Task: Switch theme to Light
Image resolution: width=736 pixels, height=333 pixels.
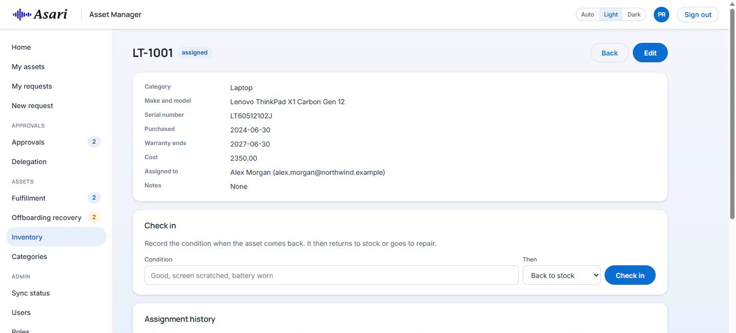Action: [611, 15]
